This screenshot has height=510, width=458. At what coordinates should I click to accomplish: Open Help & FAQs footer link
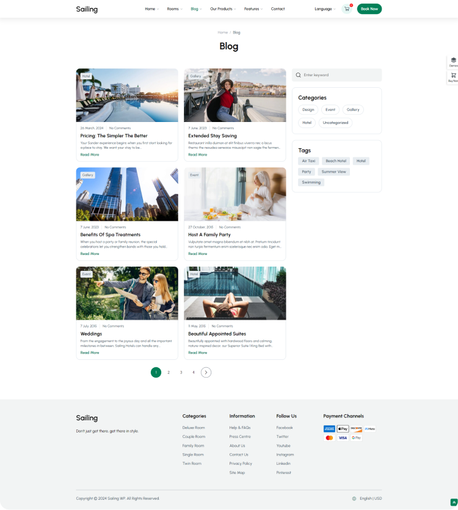[240, 428]
